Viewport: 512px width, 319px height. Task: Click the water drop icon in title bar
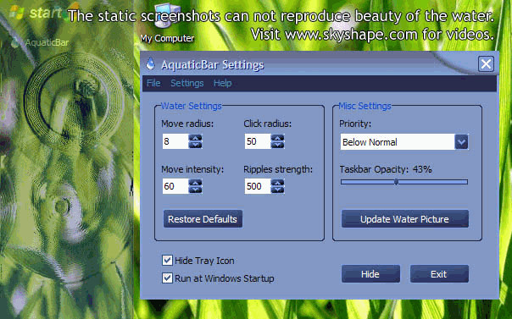click(x=151, y=63)
